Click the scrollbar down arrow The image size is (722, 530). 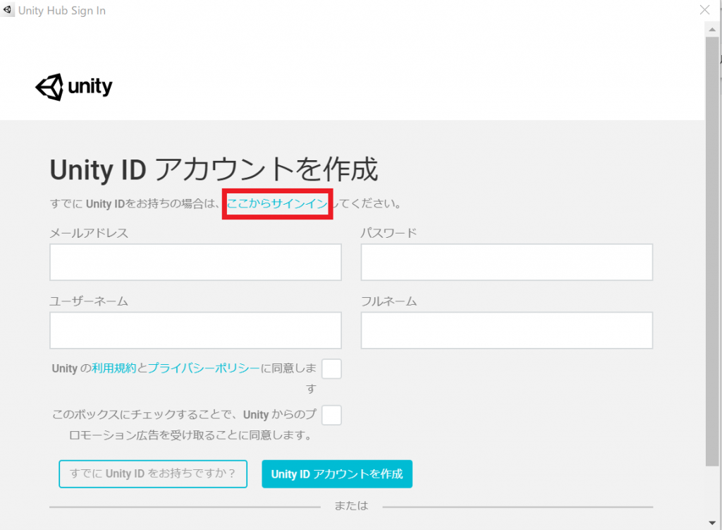pos(712,523)
